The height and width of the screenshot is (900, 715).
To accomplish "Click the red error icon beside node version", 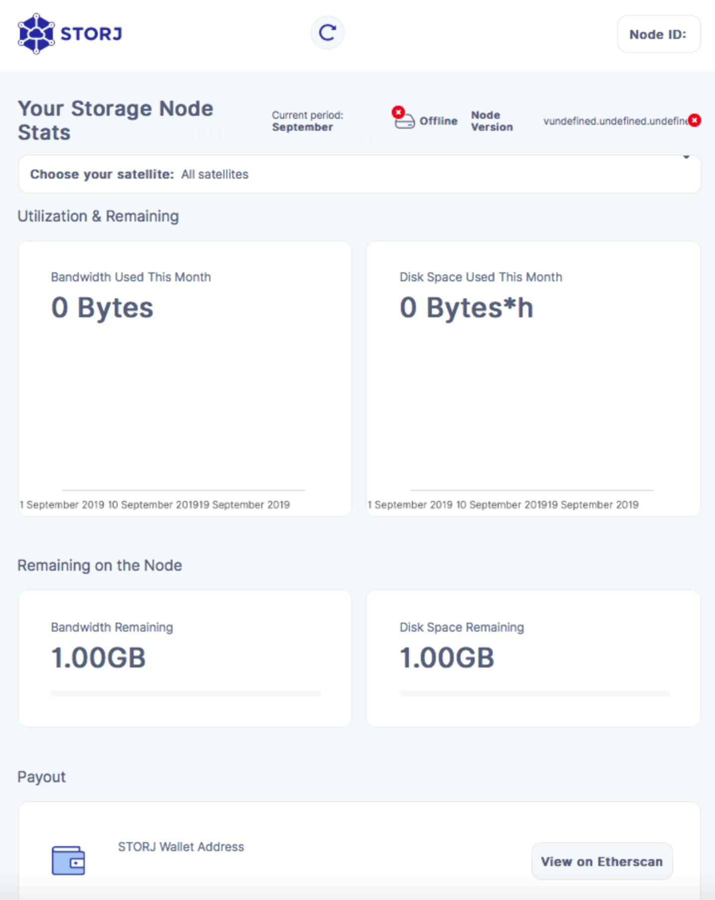I will click(695, 120).
